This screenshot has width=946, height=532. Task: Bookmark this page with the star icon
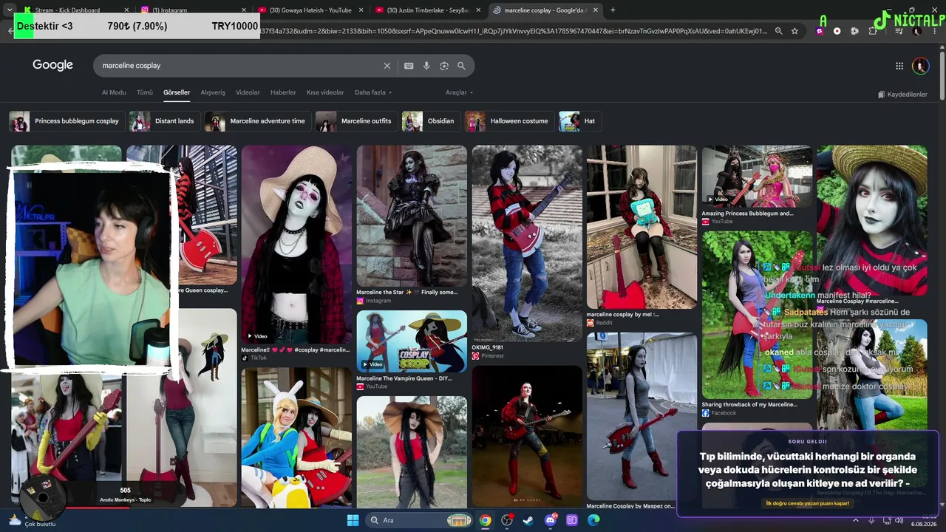(x=794, y=31)
